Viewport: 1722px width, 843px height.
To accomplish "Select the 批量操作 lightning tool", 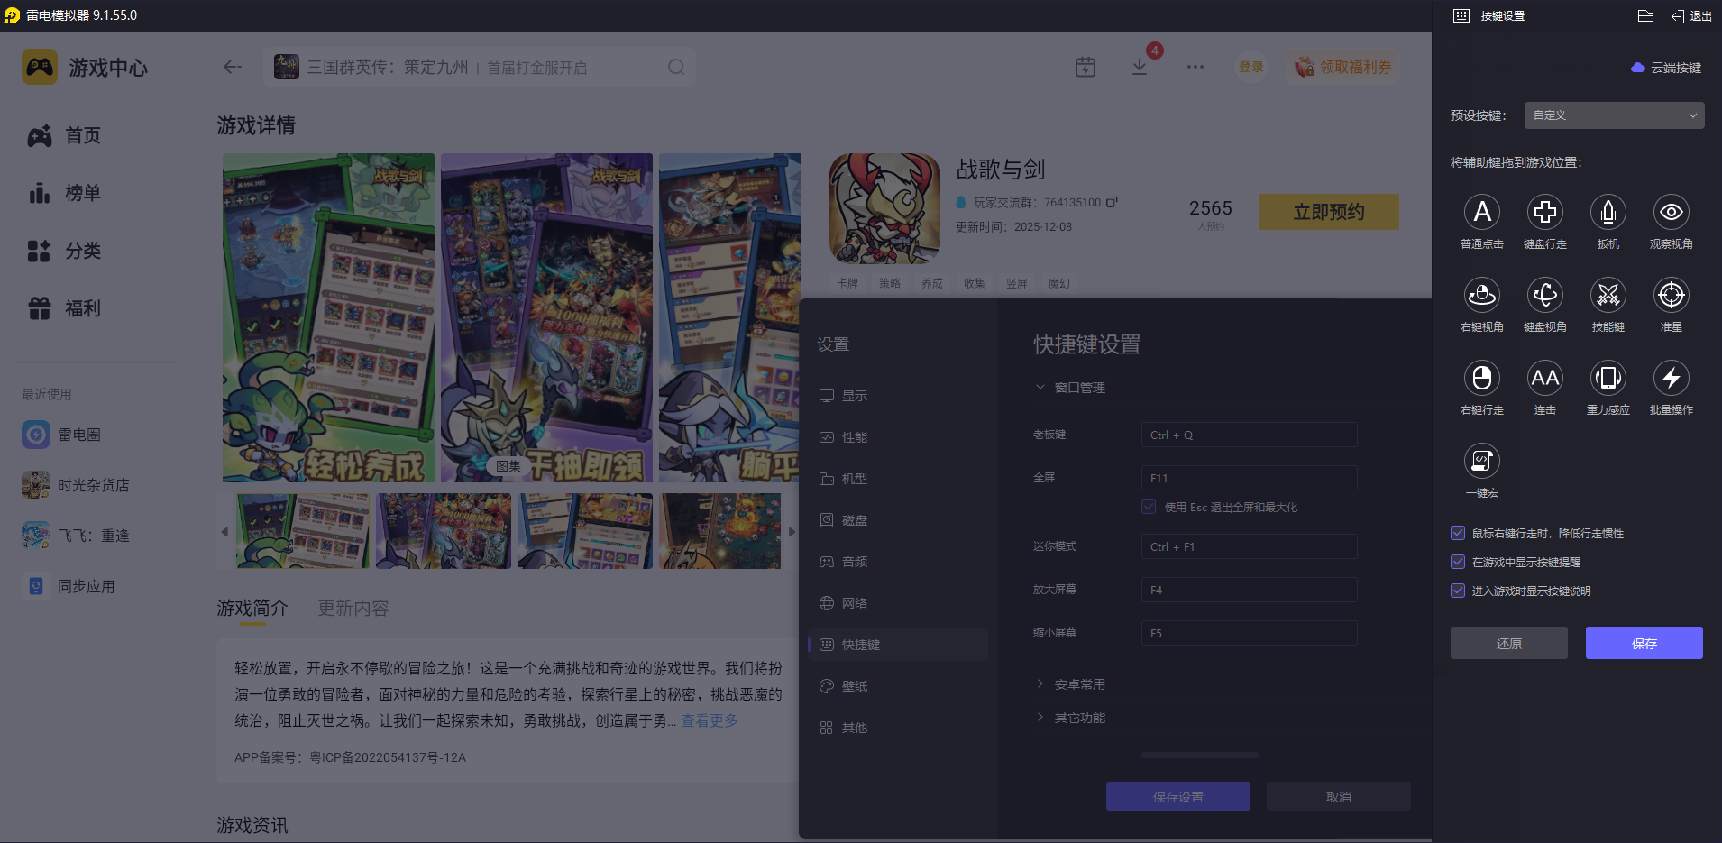I will [x=1671, y=379].
